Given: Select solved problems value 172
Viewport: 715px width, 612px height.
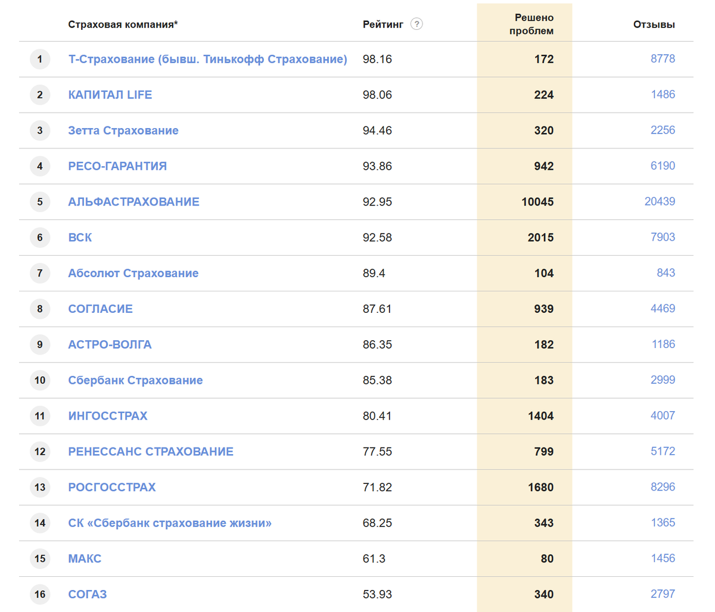Looking at the screenshot, I should coord(544,59).
